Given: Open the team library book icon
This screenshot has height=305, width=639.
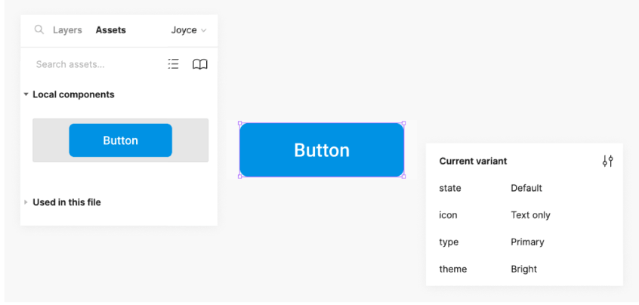Looking at the screenshot, I should (199, 64).
